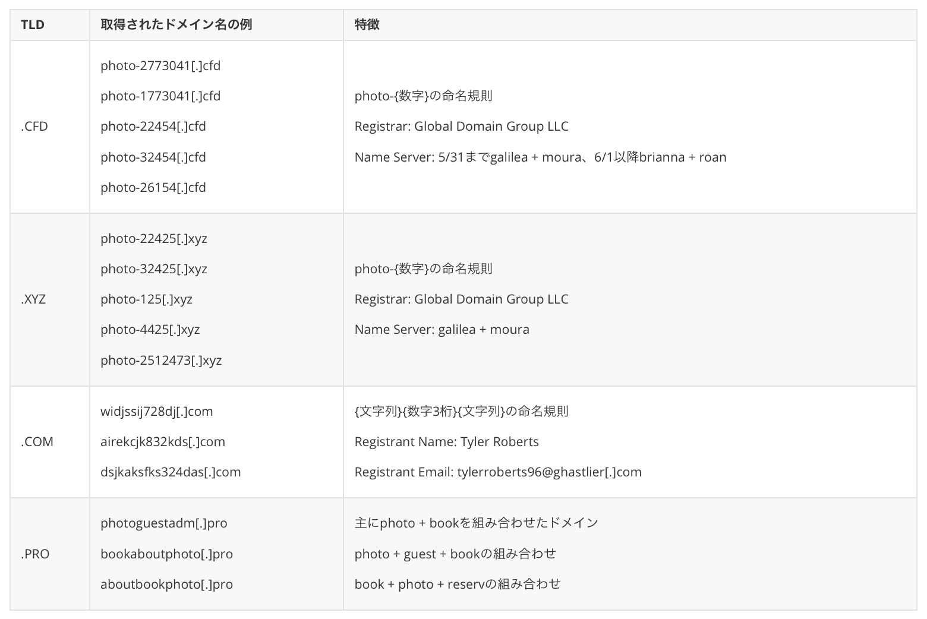This screenshot has width=927, height=619.
Task: Click domain photo-32425[.]xyz
Action: [x=154, y=269]
